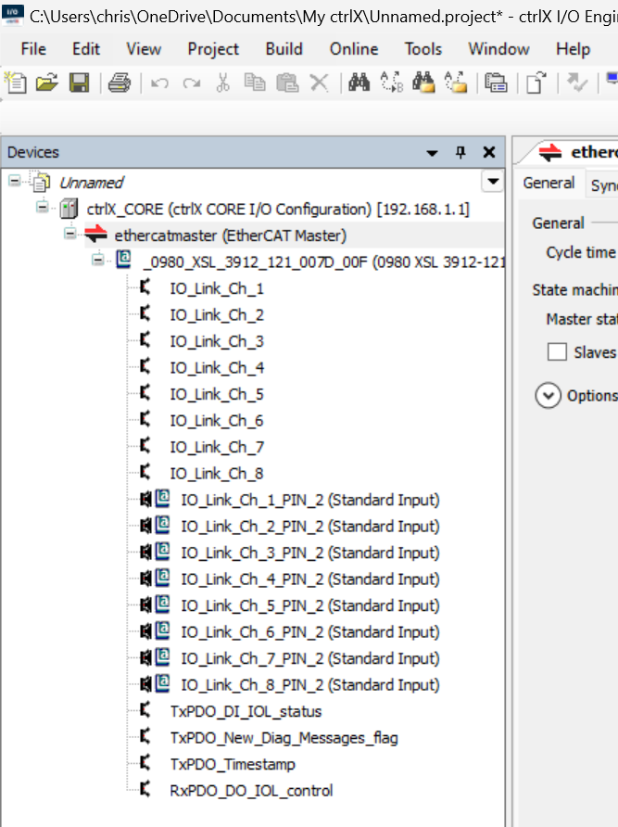Select IO_Link_Ch_5_PIN_2 (Standard Input)
Image resolution: width=618 pixels, height=827 pixels.
tap(310, 605)
